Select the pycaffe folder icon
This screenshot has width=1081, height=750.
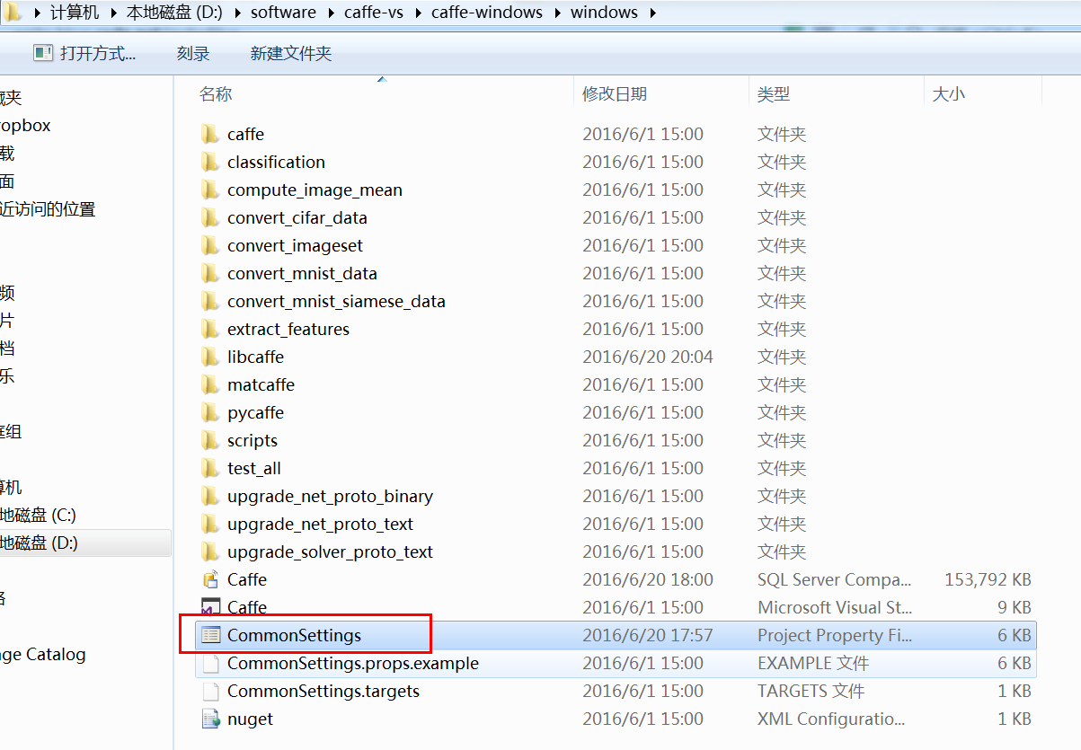[210, 412]
